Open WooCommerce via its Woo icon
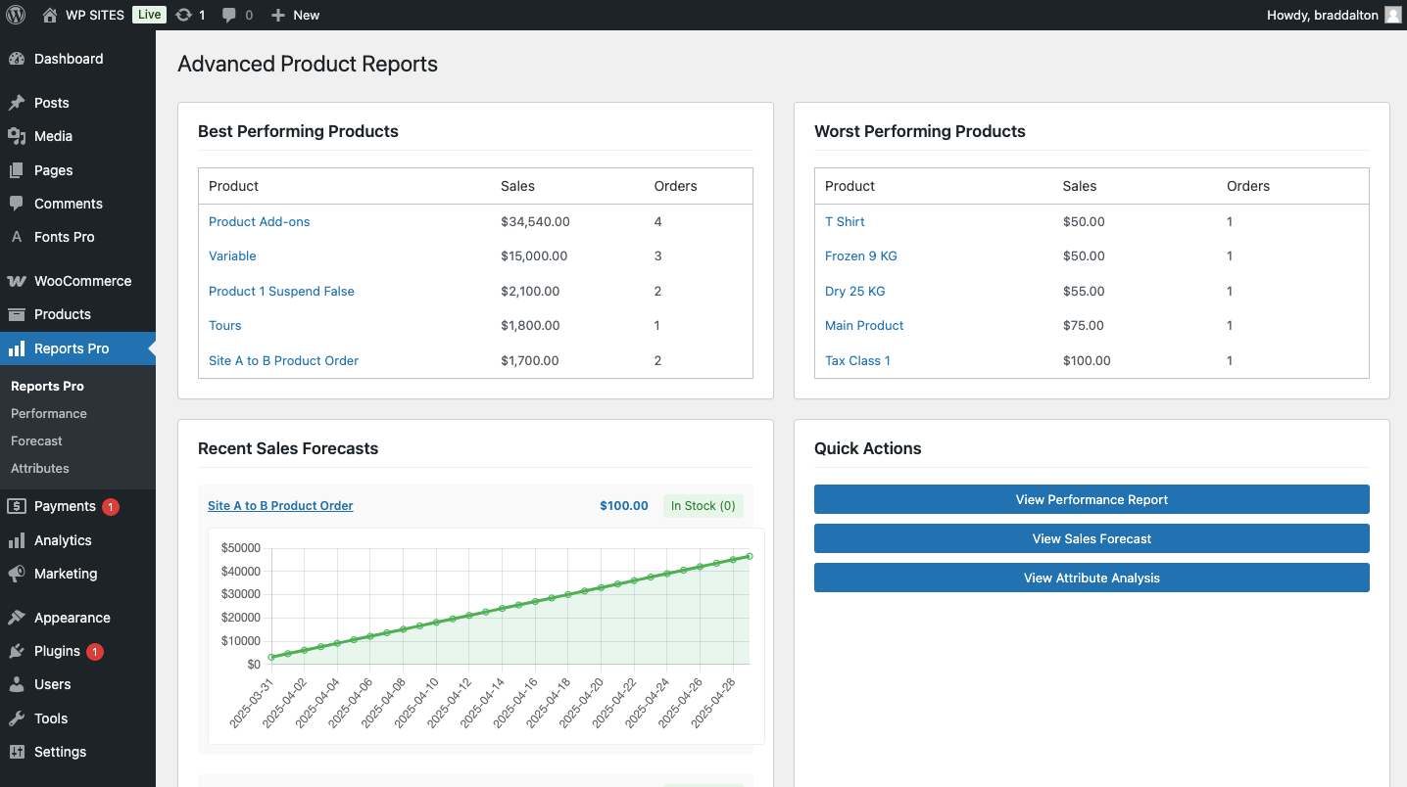Viewport: 1407px width, 787px height. [17, 281]
